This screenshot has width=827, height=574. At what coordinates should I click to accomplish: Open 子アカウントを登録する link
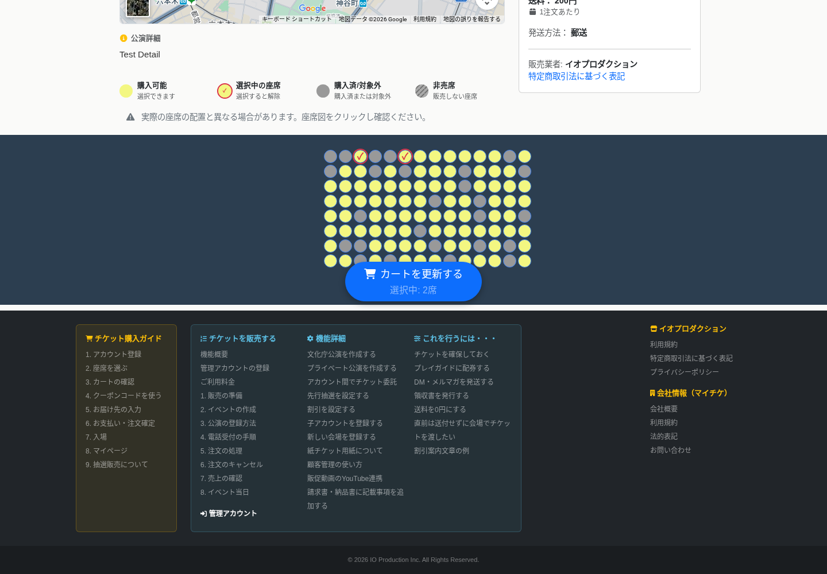[x=345, y=424]
